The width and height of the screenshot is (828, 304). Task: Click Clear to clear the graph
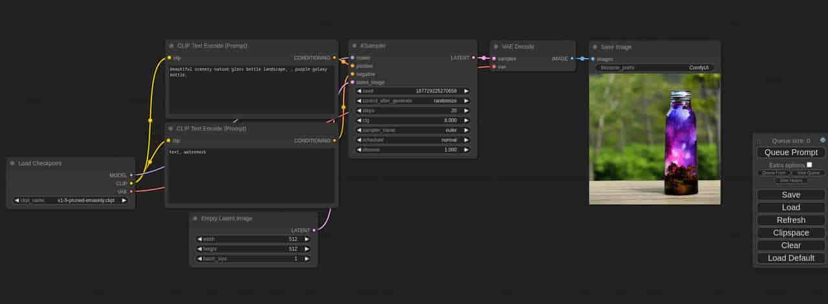point(790,245)
